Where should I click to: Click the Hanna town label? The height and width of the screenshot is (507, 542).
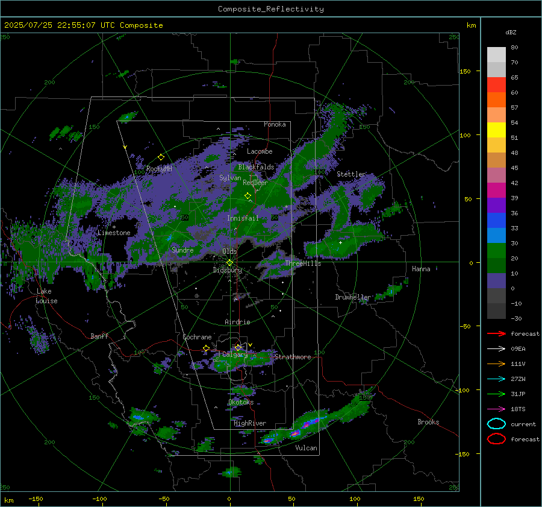tap(421, 269)
